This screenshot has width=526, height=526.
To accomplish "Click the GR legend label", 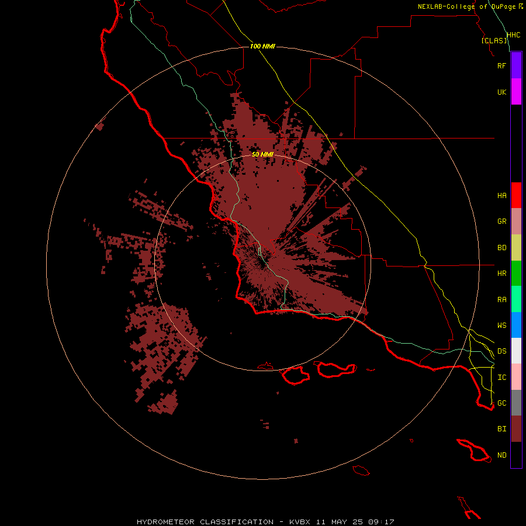I will point(501,222).
